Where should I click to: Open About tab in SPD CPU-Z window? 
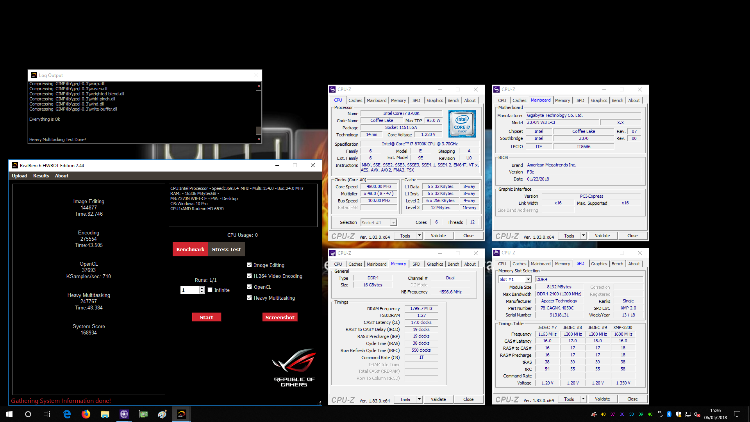634,264
